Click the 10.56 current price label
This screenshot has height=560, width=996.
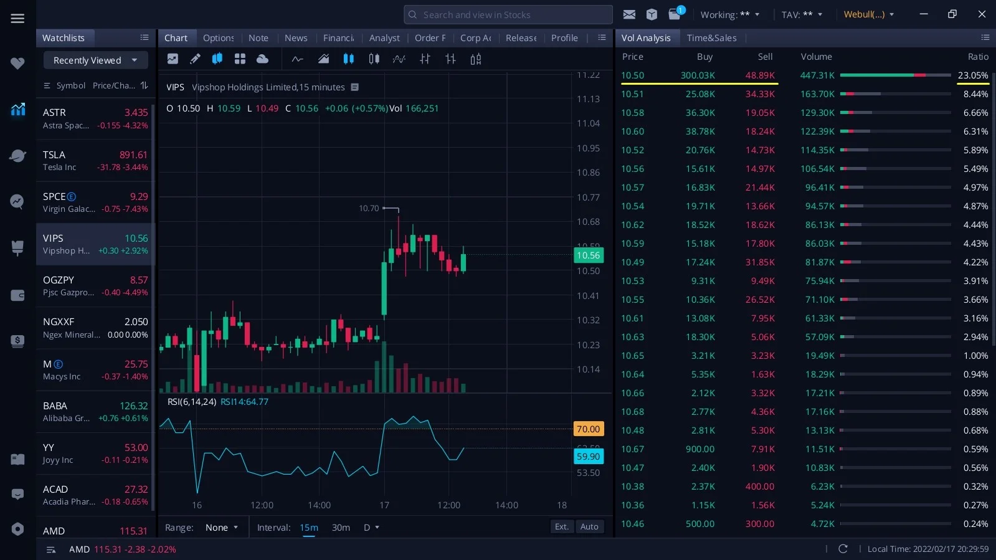[588, 255]
